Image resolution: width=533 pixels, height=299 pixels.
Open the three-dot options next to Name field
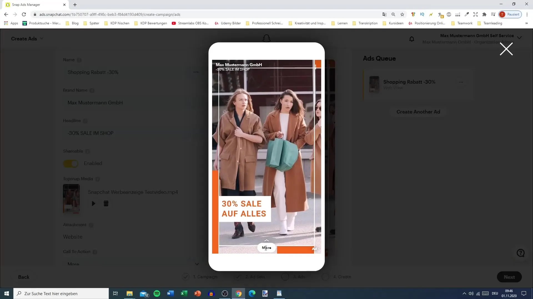coord(196,72)
